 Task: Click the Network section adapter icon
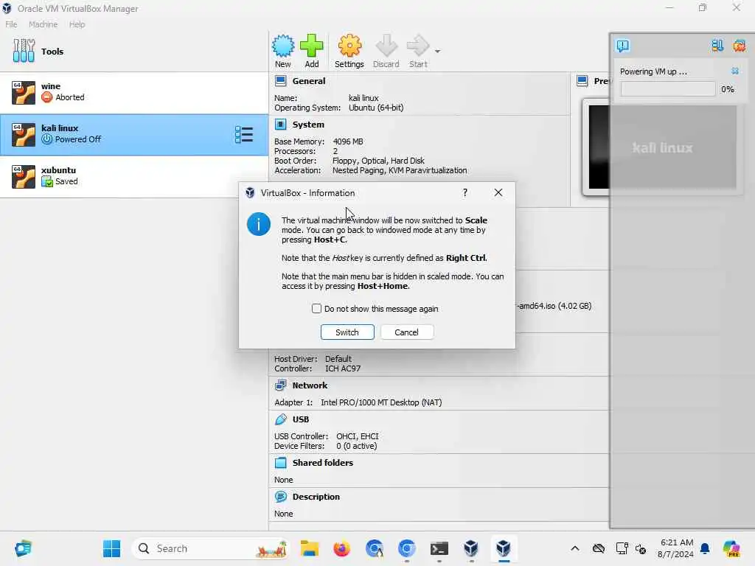pyautogui.click(x=280, y=385)
